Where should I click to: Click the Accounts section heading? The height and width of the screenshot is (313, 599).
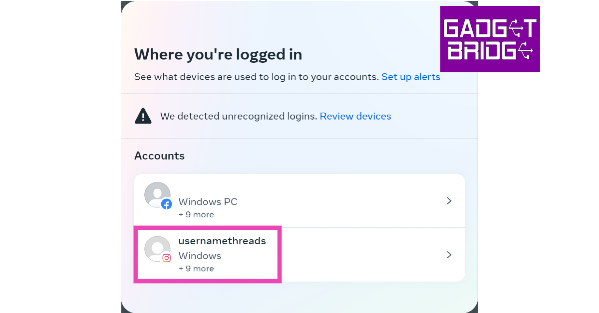[x=159, y=156]
